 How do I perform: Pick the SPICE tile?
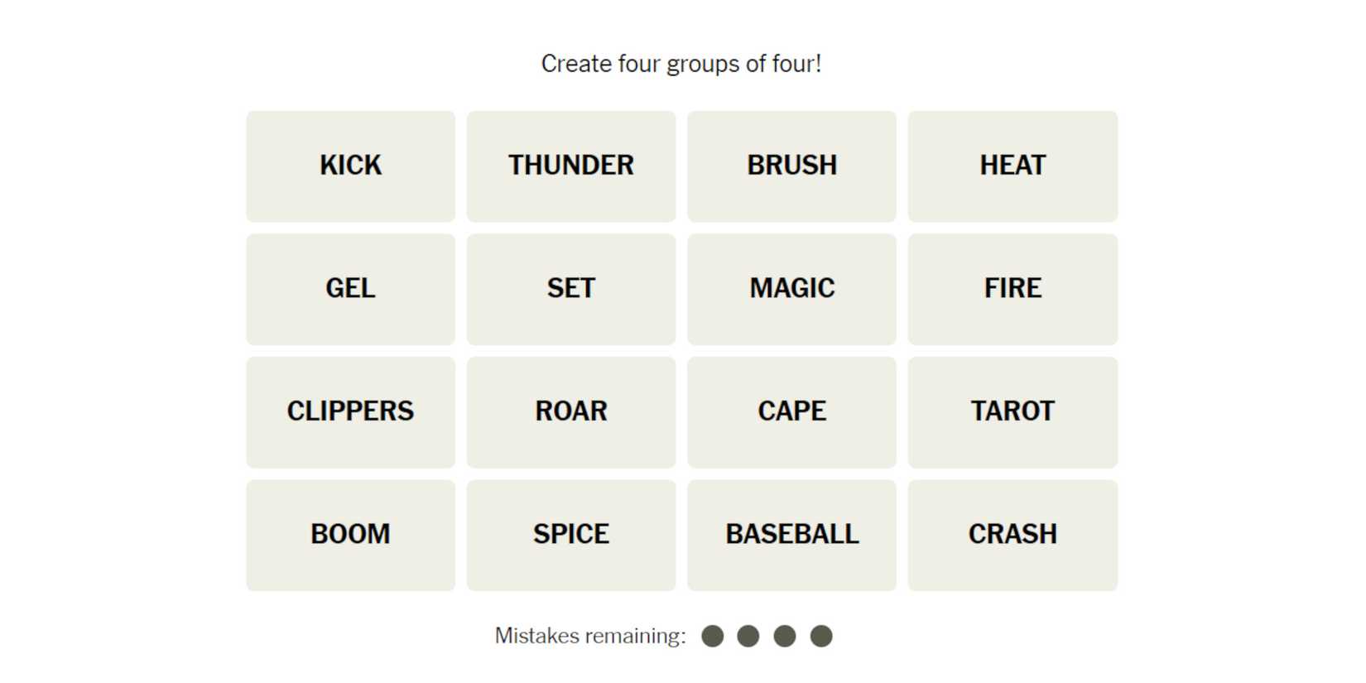point(570,535)
